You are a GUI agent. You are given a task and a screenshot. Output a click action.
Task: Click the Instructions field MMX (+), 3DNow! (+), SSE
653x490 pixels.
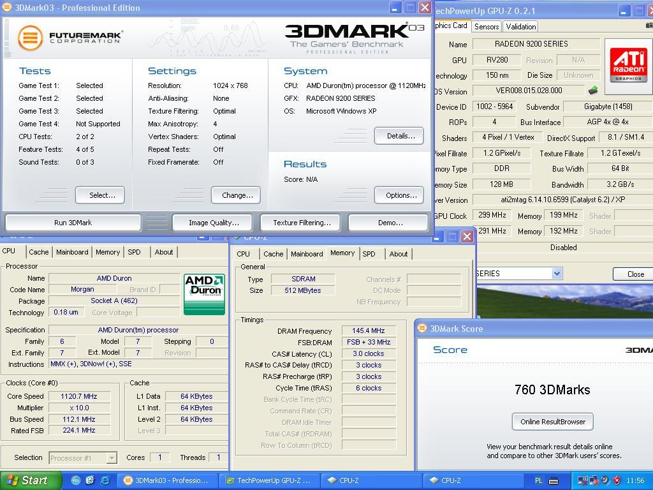tap(138, 364)
